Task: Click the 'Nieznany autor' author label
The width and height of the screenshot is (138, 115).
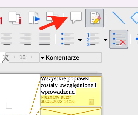Action: tap(56, 97)
